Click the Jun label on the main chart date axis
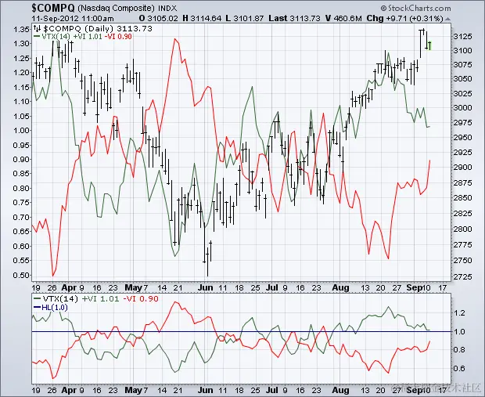This screenshot has height=397, width=485. (x=206, y=287)
